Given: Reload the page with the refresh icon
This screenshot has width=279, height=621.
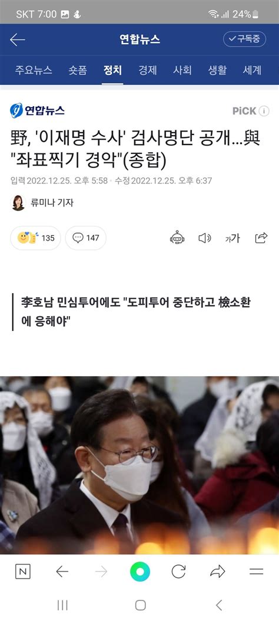Looking at the screenshot, I should coord(178,571).
